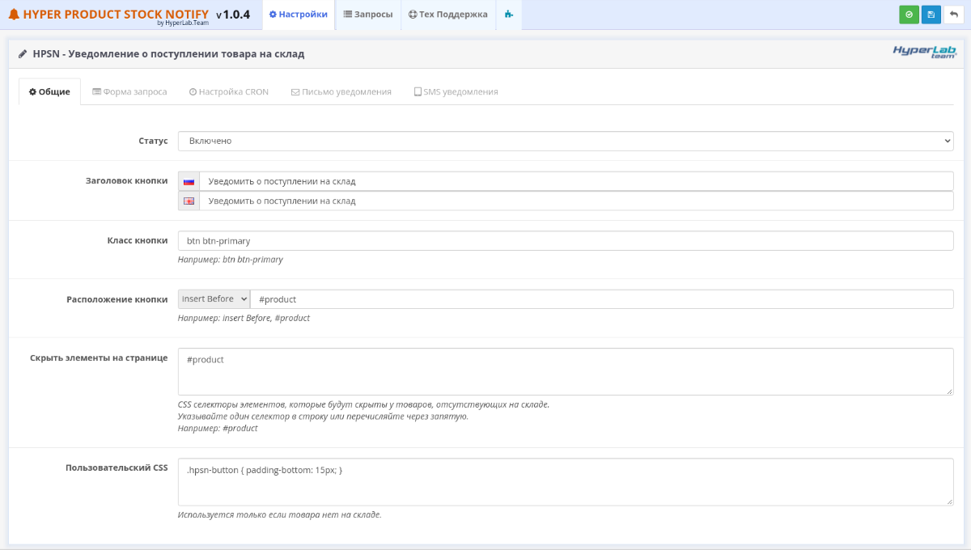Click the green apply checkmark button

point(909,15)
